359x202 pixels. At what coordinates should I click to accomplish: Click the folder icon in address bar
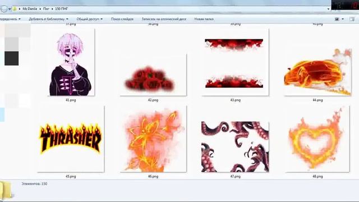(x=15, y=9)
